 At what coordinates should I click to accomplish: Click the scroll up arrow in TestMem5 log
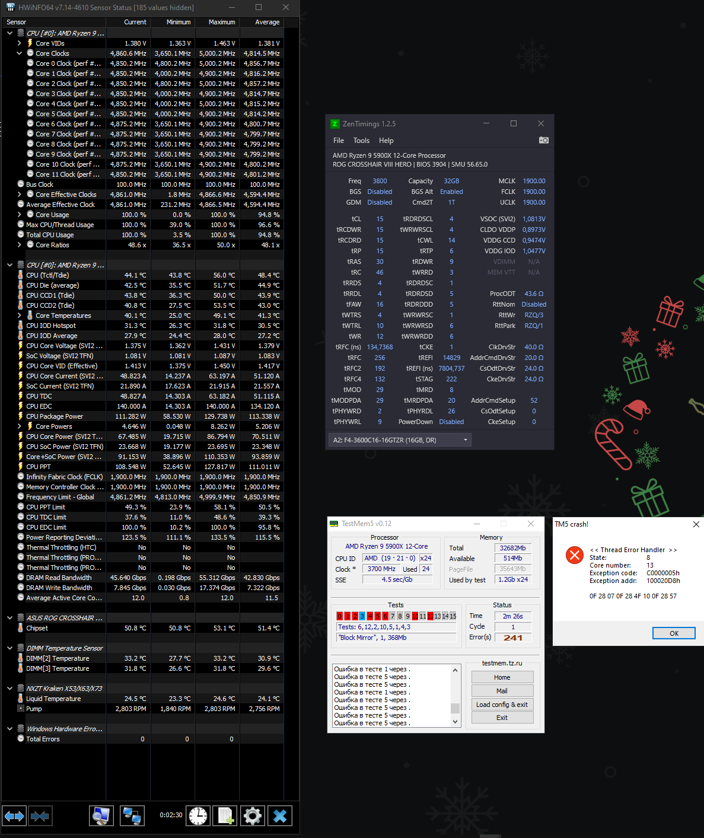455,670
